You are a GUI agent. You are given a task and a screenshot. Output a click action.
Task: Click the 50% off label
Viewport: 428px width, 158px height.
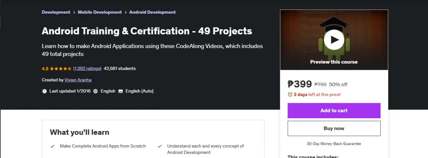click(338, 85)
